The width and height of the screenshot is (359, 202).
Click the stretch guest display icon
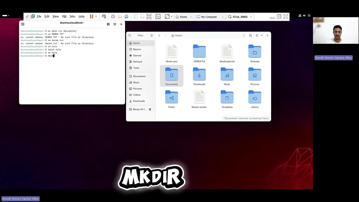[167, 17]
